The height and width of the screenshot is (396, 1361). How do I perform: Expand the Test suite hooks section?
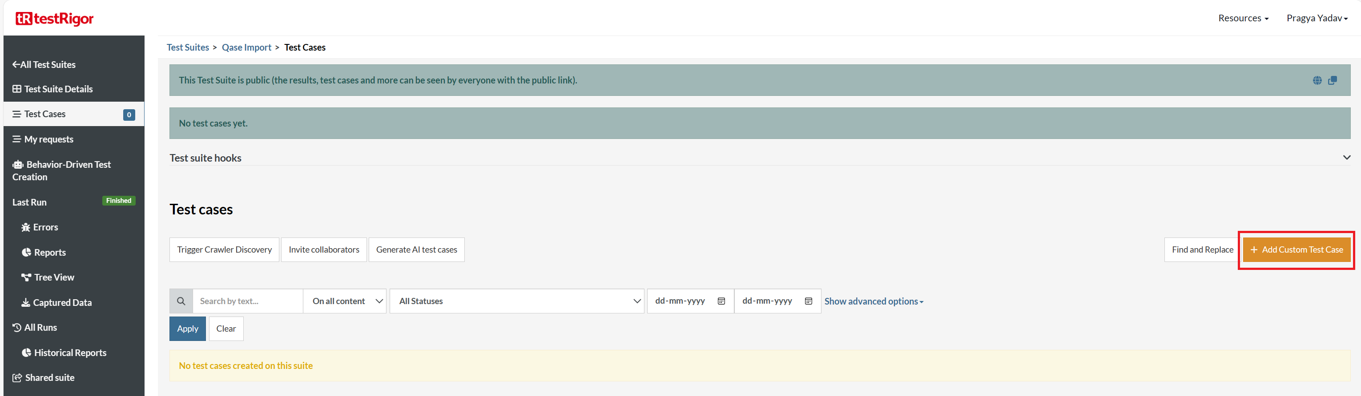click(x=1346, y=158)
